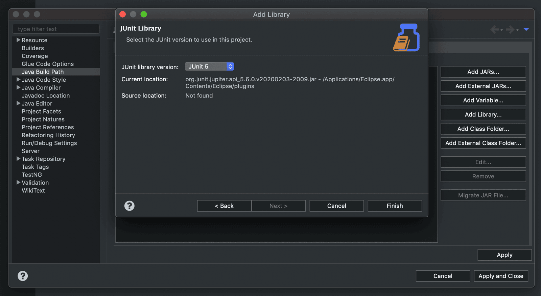
Task: Select Glue Code Options item
Action: click(x=48, y=64)
